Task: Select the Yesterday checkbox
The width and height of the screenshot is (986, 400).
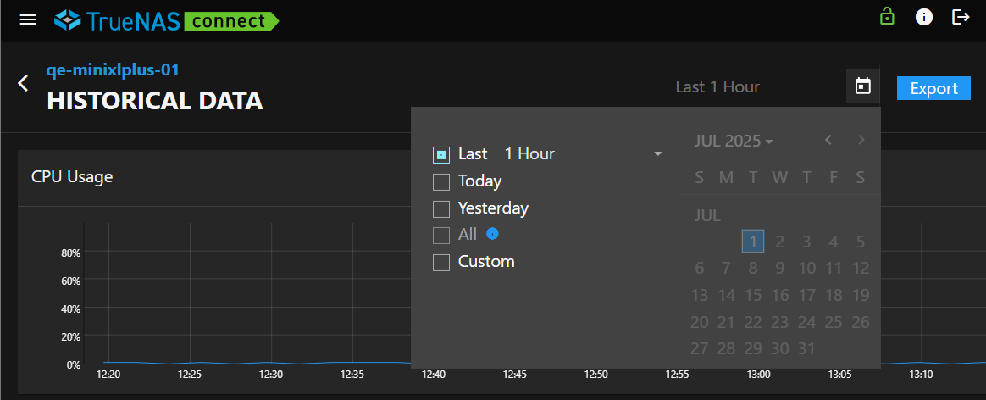Action: coord(441,208)
